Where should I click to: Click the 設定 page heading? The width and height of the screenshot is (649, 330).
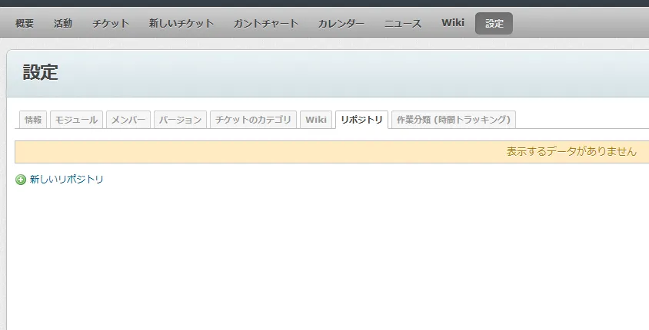tap(40, 72)
